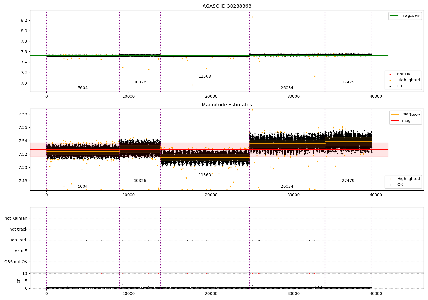Click the 'dr' axis label
This screenshot has width=428, height=300.
[19, 281]
